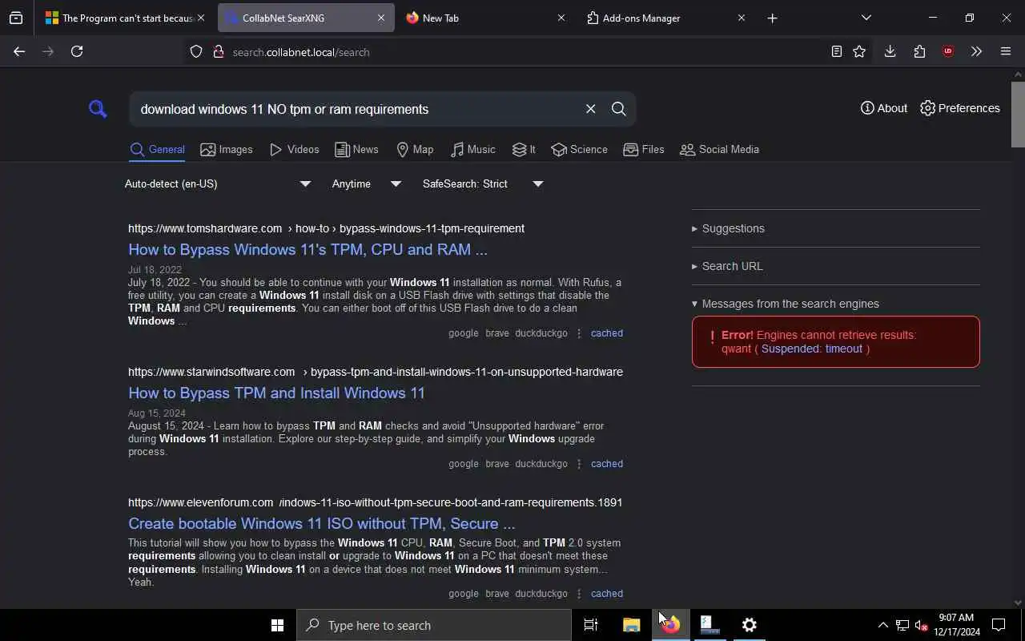Open tracking protection shield icon
Viewport: 1025px width, 641px height.
(196, 52)
